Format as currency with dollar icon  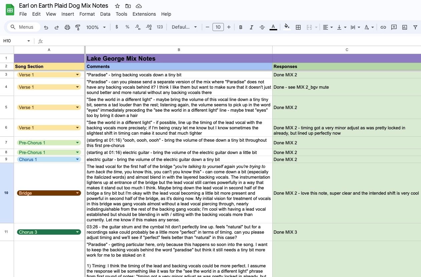116,27
